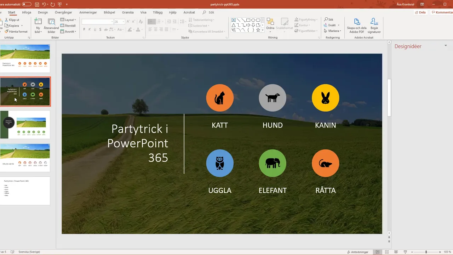Expand the shapes gallery more arrow

pos(263,30)
